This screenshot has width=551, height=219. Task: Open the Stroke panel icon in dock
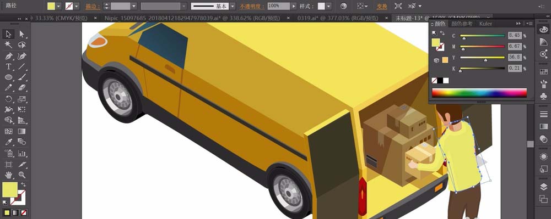[543, 114]
